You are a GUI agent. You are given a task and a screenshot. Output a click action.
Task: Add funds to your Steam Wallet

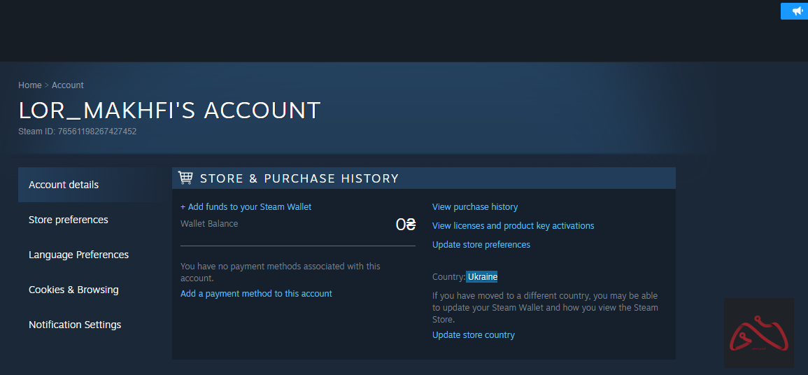[246, 207]
